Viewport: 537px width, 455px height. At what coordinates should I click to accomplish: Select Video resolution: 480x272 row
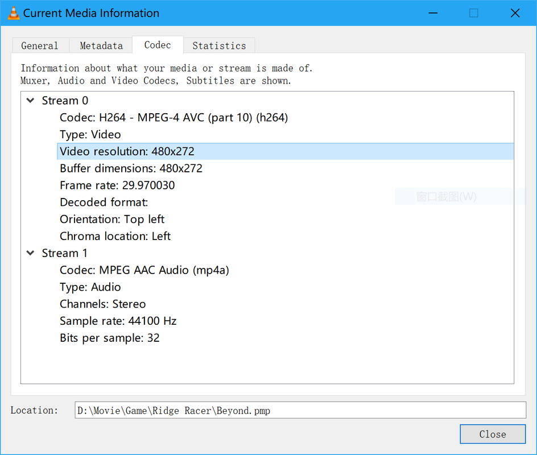[286, 151]
